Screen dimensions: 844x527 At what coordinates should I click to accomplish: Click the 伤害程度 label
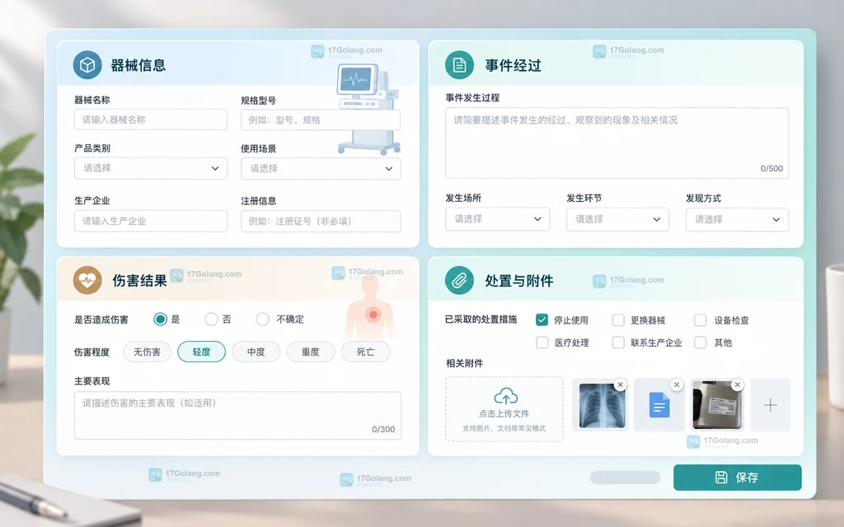click(91, 352)
